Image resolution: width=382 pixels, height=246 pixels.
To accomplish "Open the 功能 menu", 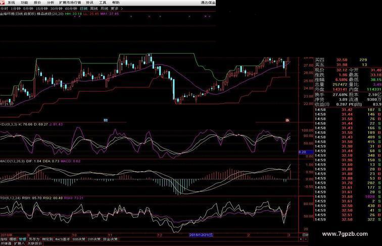I will [x=24, y=3].
